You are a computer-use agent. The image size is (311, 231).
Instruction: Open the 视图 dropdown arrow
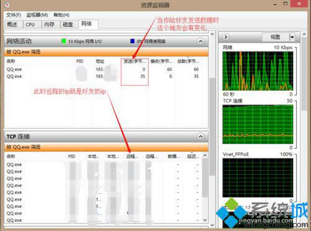coord(292,37)
